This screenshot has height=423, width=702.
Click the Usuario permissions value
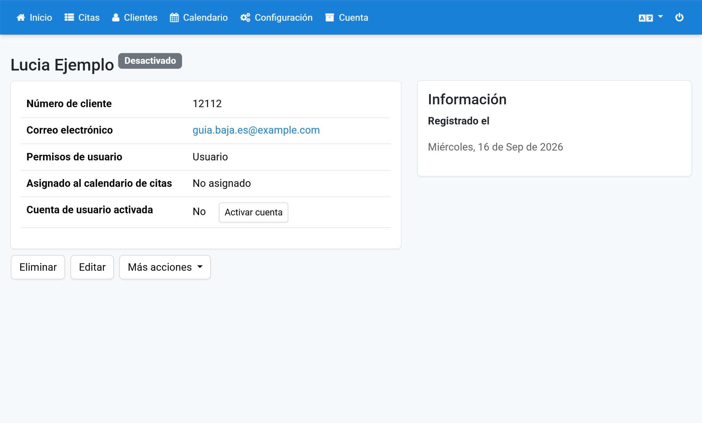coord(210,157)
